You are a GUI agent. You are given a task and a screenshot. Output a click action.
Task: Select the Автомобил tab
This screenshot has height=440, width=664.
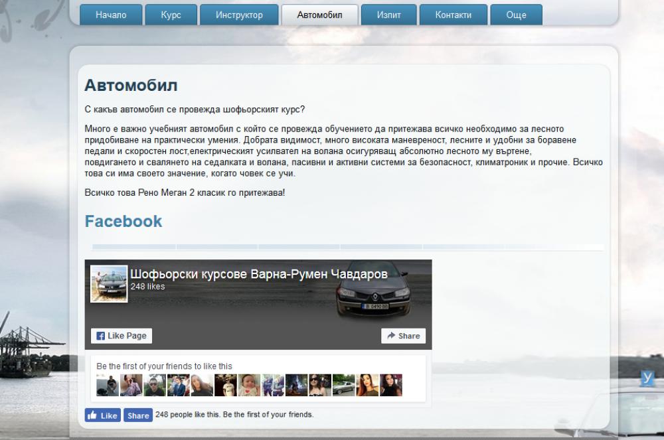tap(320, 15)
